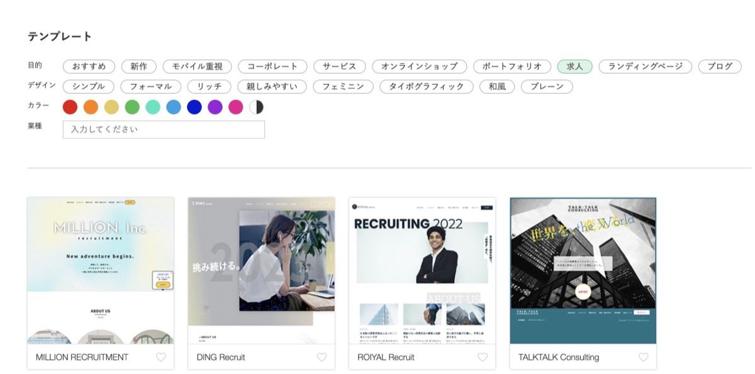Image resolution: width=755 pixels, height=374 pixels.
Task: Preview the ROIYAL Recruit template thumbnail
Action: click(422, 271)
